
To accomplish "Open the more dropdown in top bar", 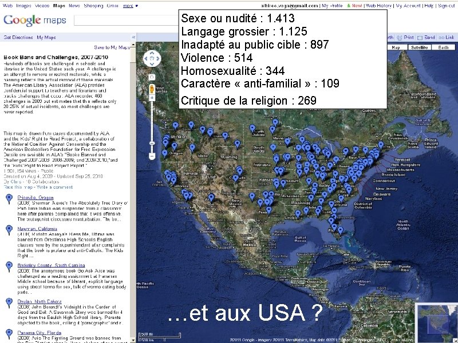I will click(x=131, y=6).
